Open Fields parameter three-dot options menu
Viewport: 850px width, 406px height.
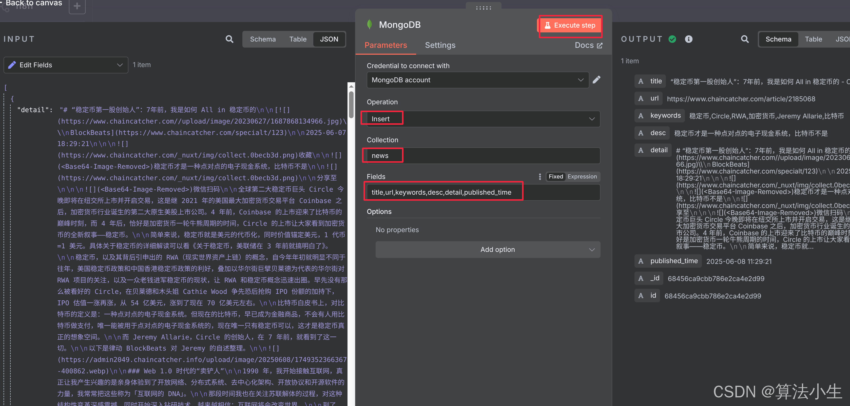tap(540, 177)
